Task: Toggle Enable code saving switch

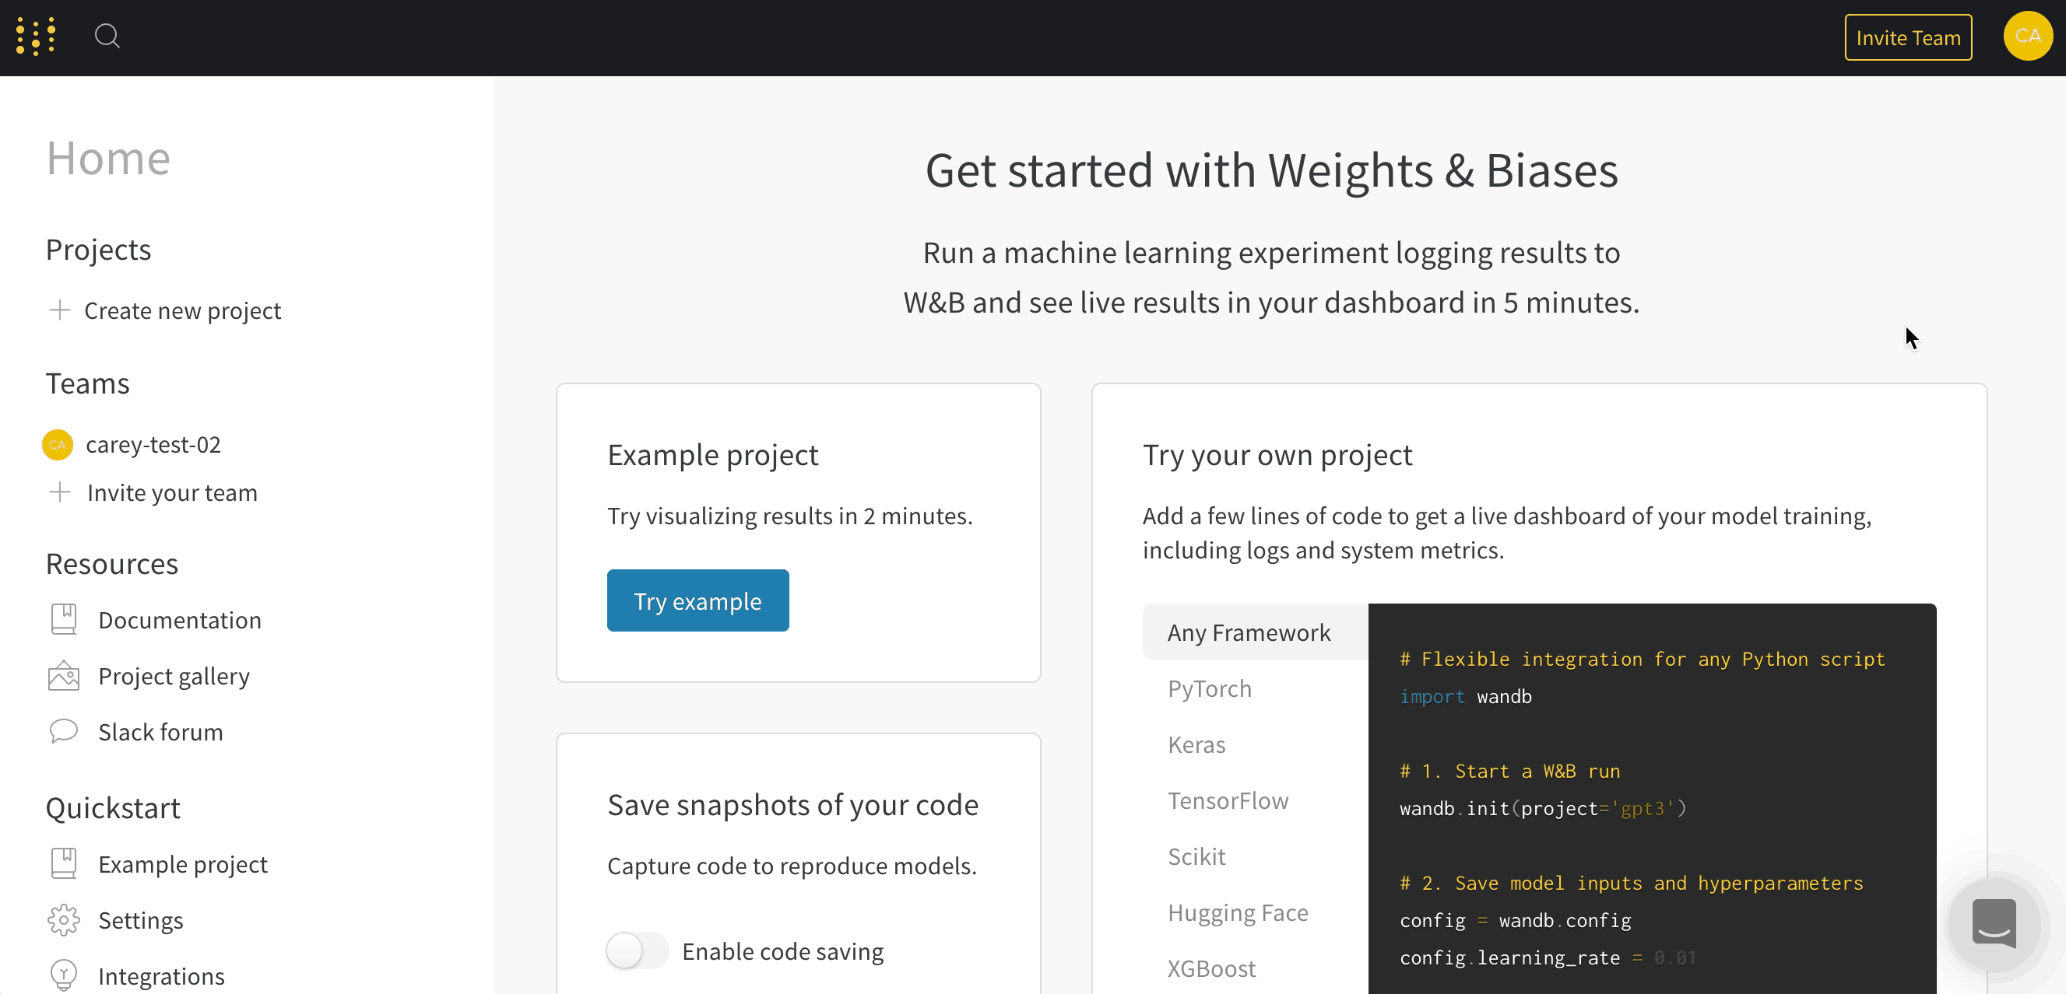Action: pyautogui.click(x=637, y=950)
